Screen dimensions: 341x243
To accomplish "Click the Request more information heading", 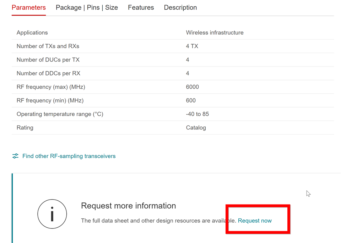I will (x=128, y=206).
